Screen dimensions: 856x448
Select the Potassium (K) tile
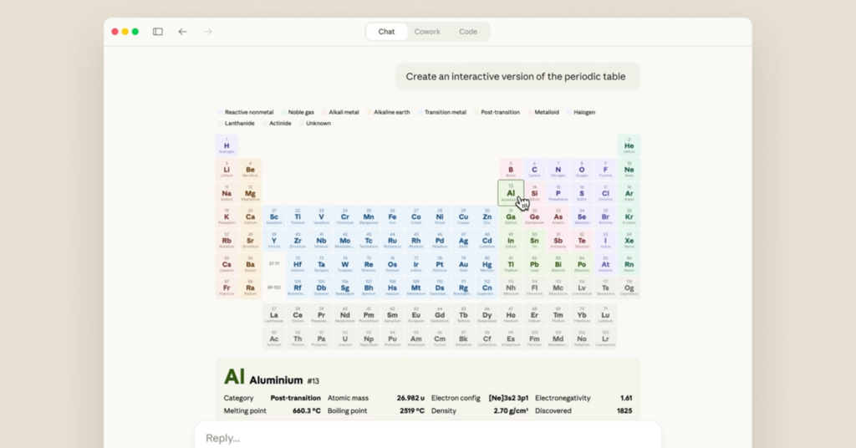tap(227, 216)
